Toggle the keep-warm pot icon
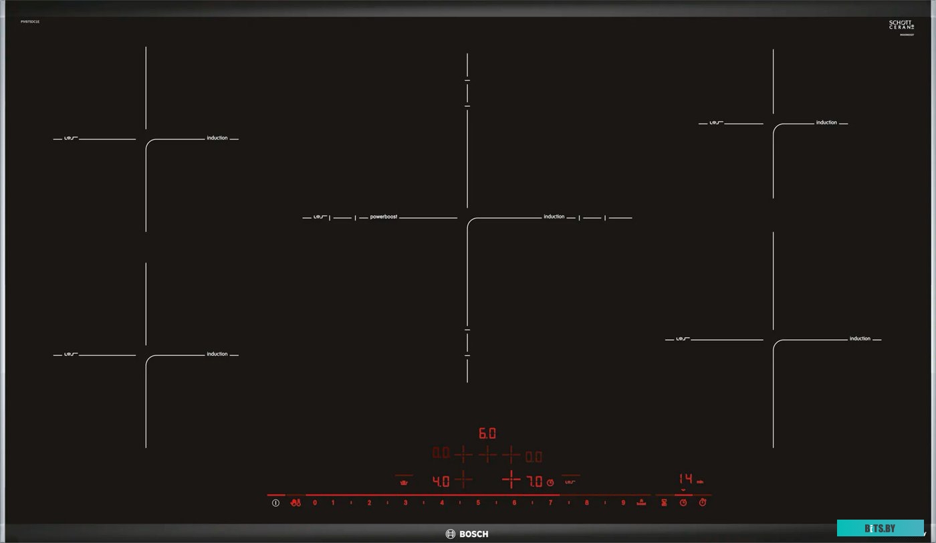The width and height of the screenshot is (936, 543). coord(403,482)
